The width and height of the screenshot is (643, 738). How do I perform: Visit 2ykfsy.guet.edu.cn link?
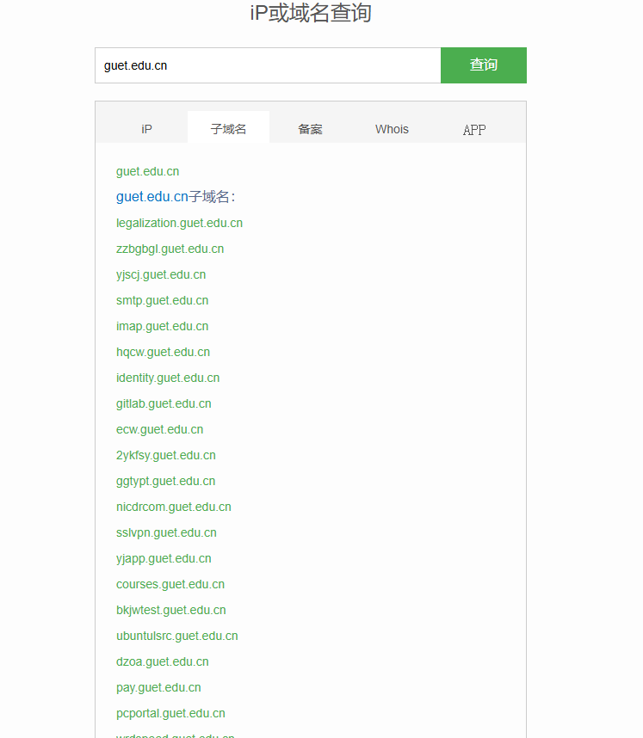[166, 456]
